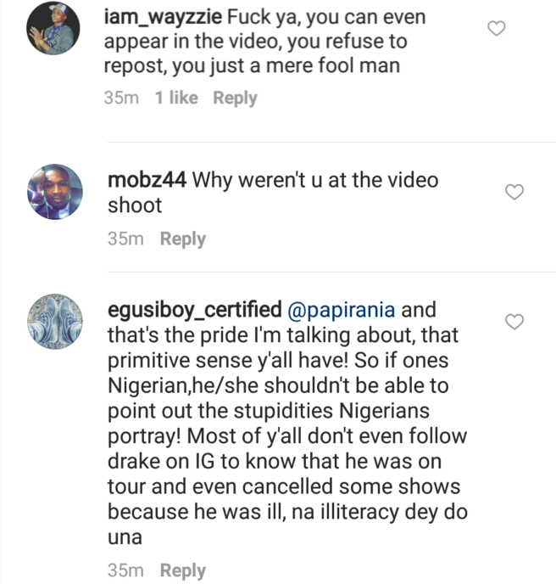Reply to egusiboy_certified's long comment
This screenshot has height=584, width=556.
pos(182,570)
